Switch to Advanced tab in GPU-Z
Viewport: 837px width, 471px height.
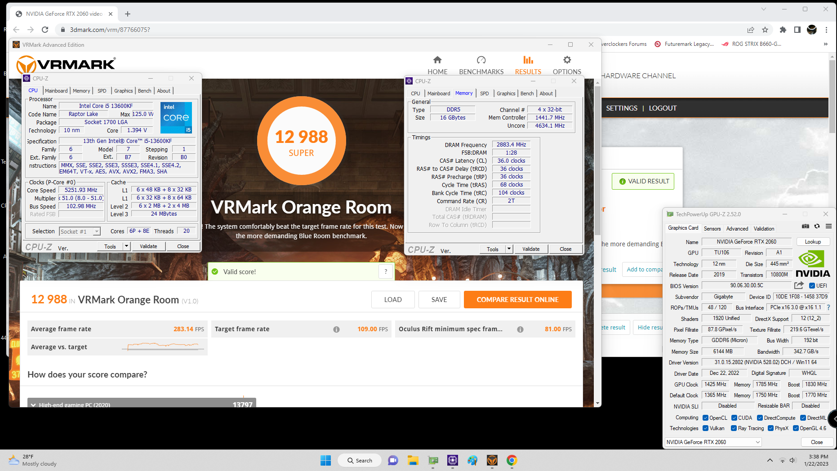[737, 228]
